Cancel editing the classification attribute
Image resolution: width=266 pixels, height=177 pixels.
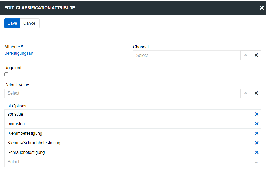[29, 23]
